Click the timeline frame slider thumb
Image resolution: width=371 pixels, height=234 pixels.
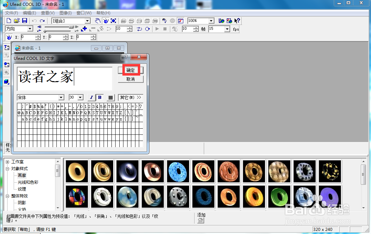tap(71, 27)
